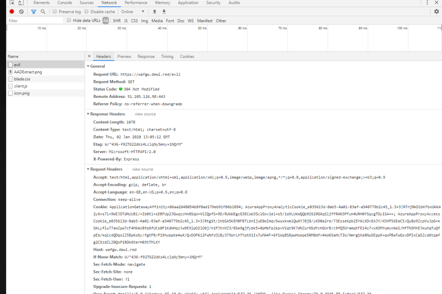Open the Cookies tab
This screenshot has height=294, width=442.
coord(187,56)
